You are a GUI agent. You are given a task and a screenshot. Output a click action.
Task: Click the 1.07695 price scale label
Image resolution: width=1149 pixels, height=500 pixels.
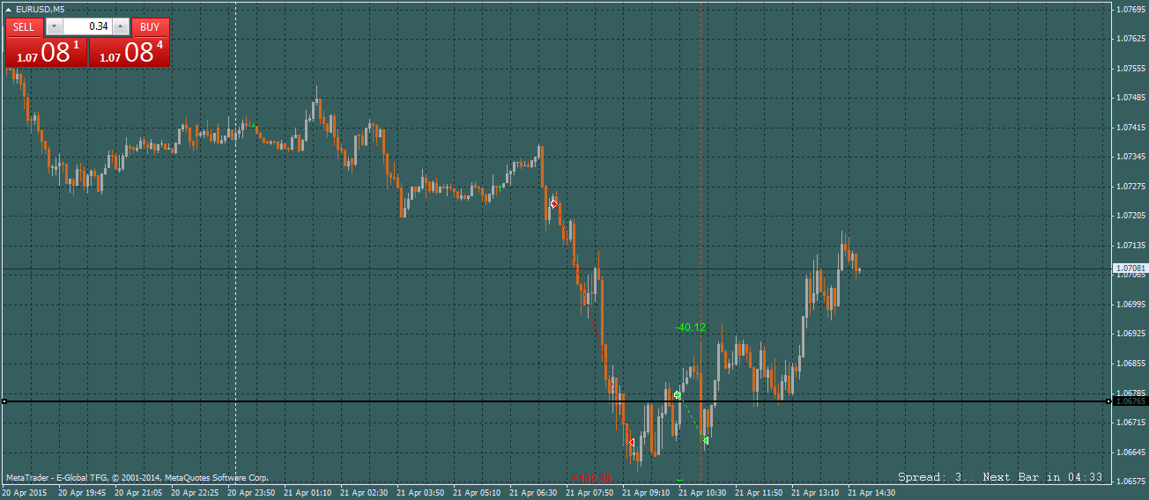coord(1130,10)
